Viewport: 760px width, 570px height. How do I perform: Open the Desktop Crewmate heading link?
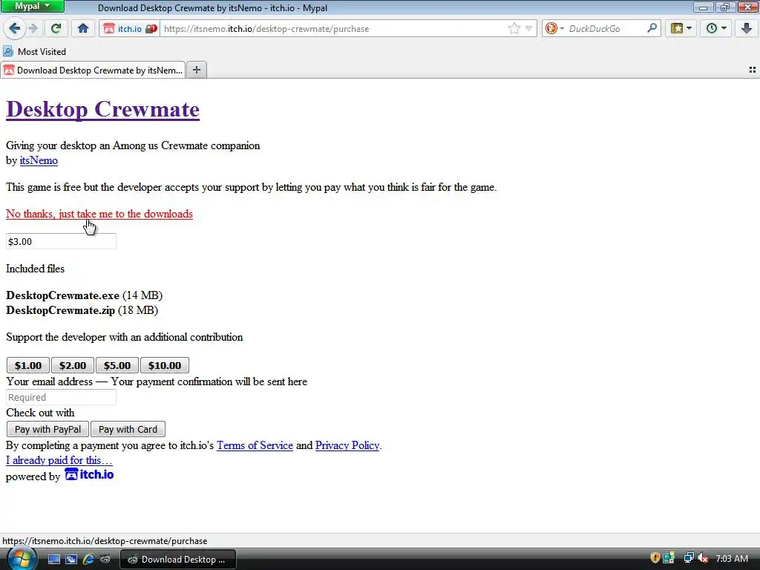[x=102, y=109]
